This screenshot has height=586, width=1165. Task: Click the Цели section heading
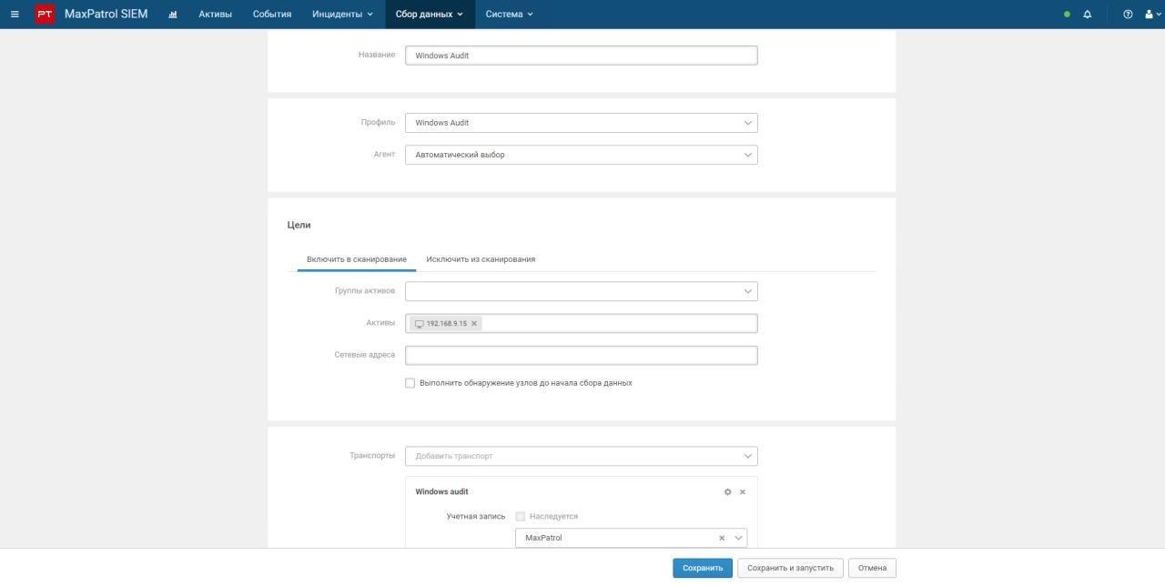click(299, 225)
